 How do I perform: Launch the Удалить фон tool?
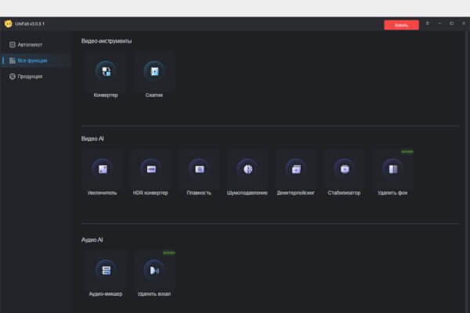coord(392,174)
